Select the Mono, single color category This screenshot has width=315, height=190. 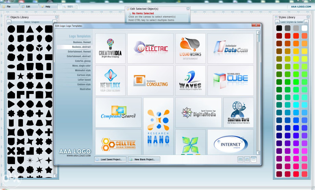pos(82,66)
